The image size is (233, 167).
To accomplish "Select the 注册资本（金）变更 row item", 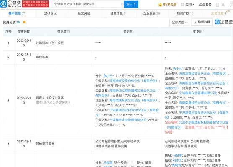I will [x=50, y=43].
